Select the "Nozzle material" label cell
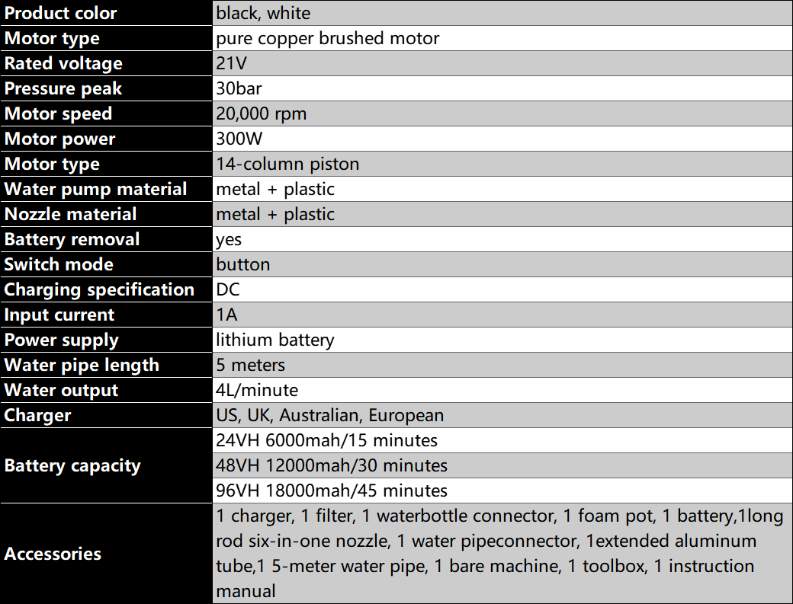793x604 pixels. point(71,214)
